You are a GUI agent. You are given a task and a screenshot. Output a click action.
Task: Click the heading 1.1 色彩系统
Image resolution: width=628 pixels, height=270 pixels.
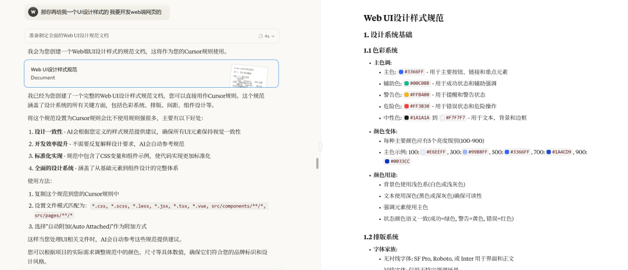(x=380, y=51)
